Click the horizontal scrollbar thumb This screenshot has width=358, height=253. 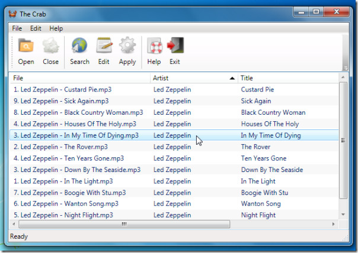(124, 224)
